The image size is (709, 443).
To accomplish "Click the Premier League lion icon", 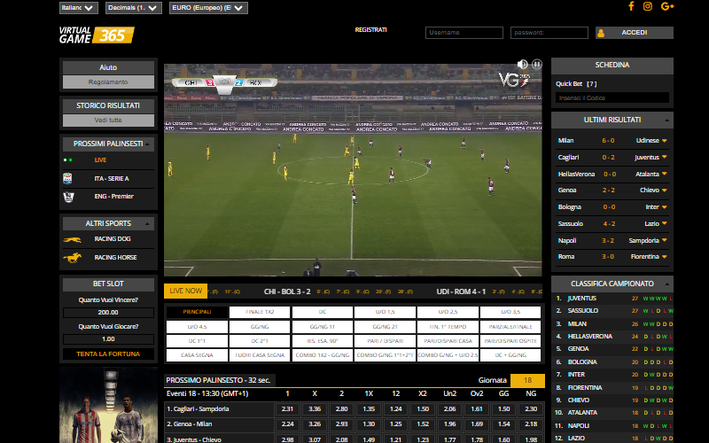I will tap(69, 197).
